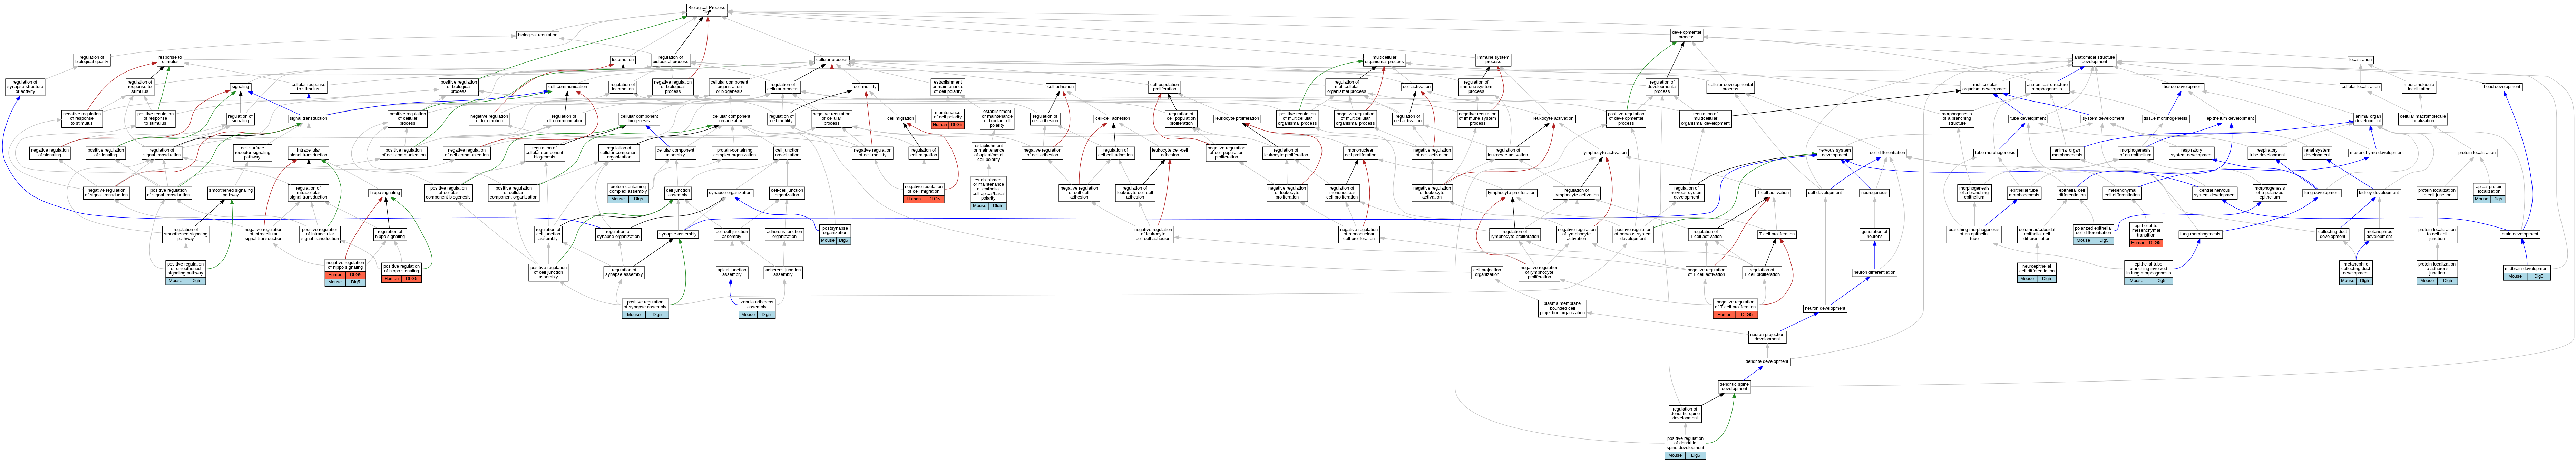Viewport: 2576px width, 463px height.
Task: Select the 'locomotion' node
Action: 623,60
